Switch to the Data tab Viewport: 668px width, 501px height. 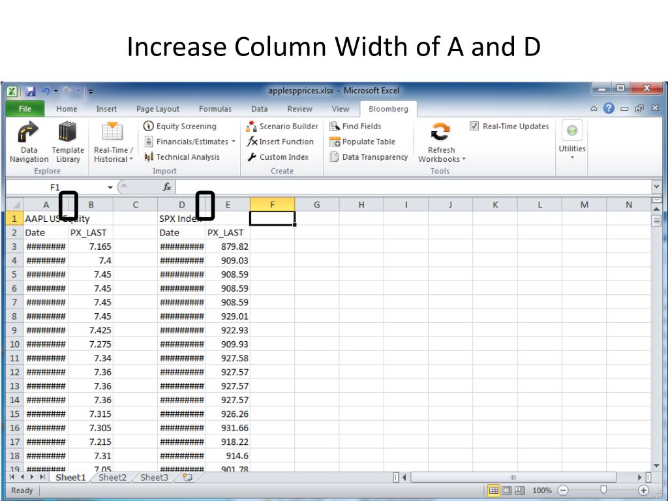click(260, 109)
